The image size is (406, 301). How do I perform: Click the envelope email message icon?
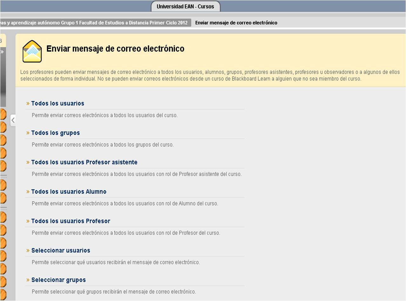click(x=32, y=51)
